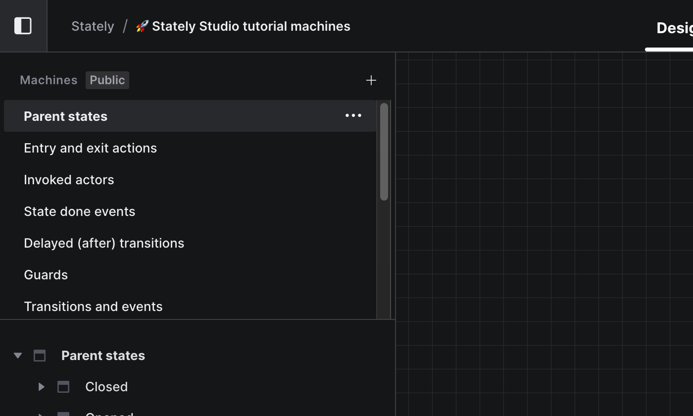Image resolution: width=693 pixels, height=416 pixels.
Task: Open Delayed (after) transitions machine
Action: (104, 243)
